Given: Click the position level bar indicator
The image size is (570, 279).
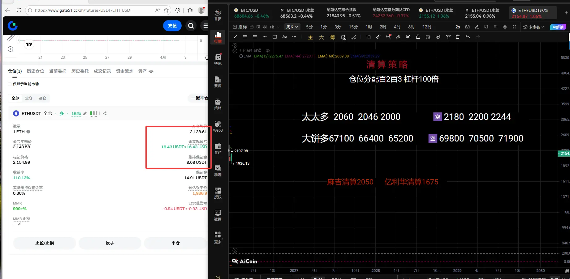Looking at the screenshot, I should tap(93, 113).
